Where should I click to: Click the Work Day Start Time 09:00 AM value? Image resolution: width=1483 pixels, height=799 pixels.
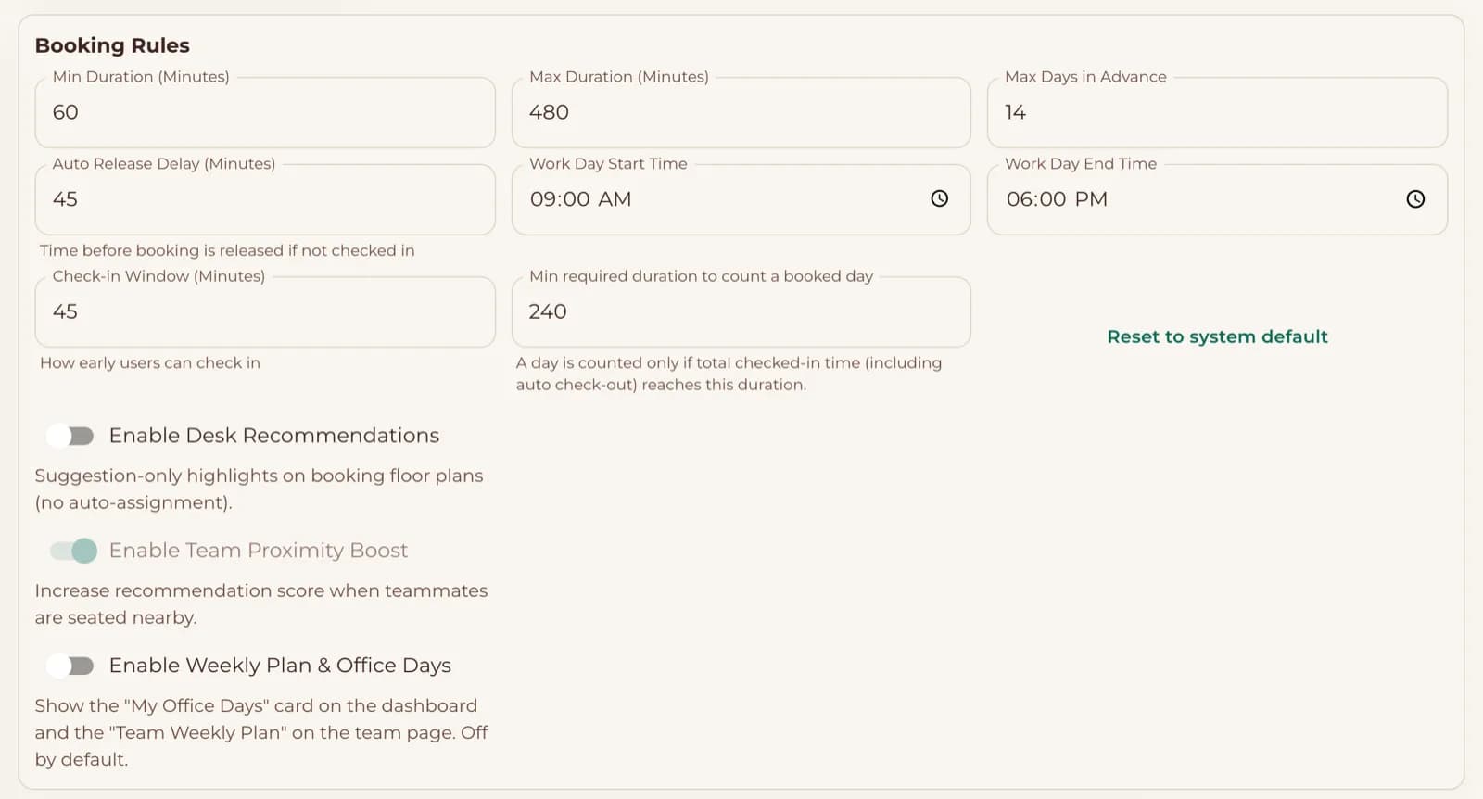580,199
